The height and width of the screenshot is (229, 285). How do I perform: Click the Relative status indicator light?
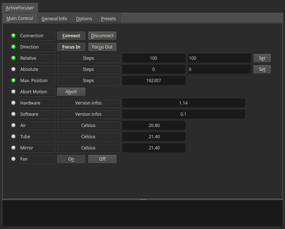13,58
